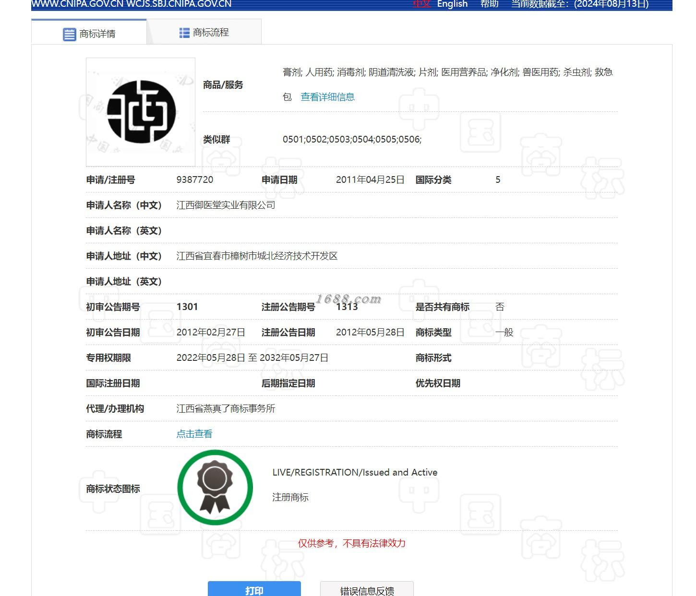Select preliminary announcement date 2012年02月27日

point(211,332)
